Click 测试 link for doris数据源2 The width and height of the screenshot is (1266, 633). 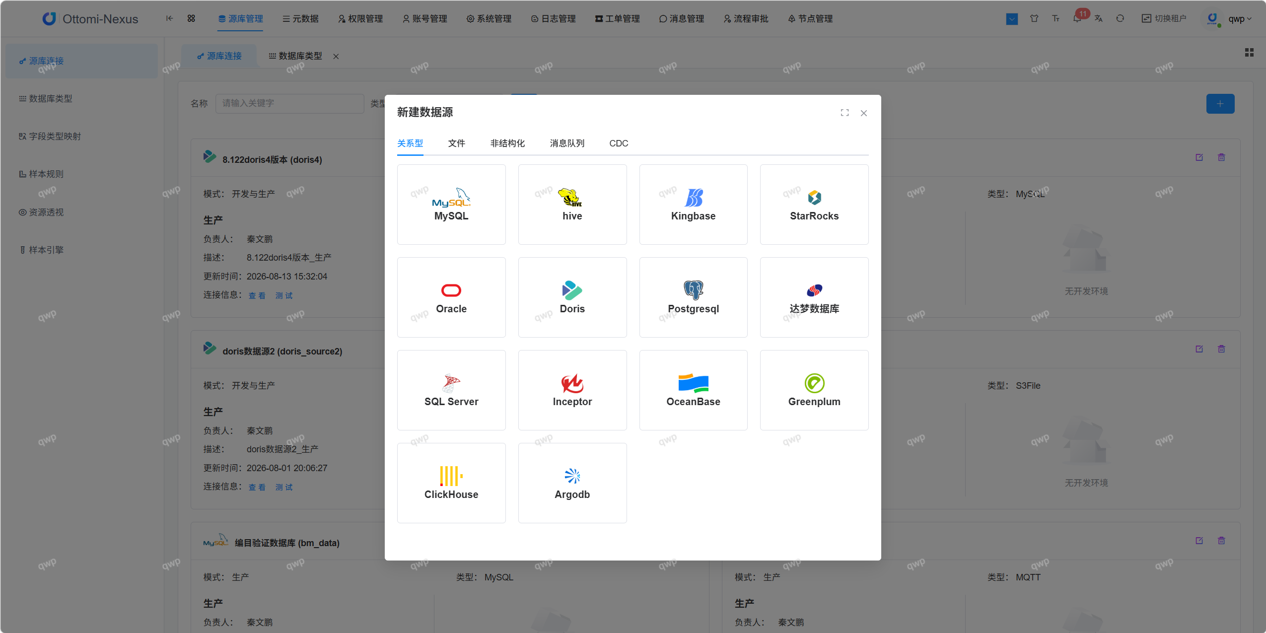pos(284,488)
